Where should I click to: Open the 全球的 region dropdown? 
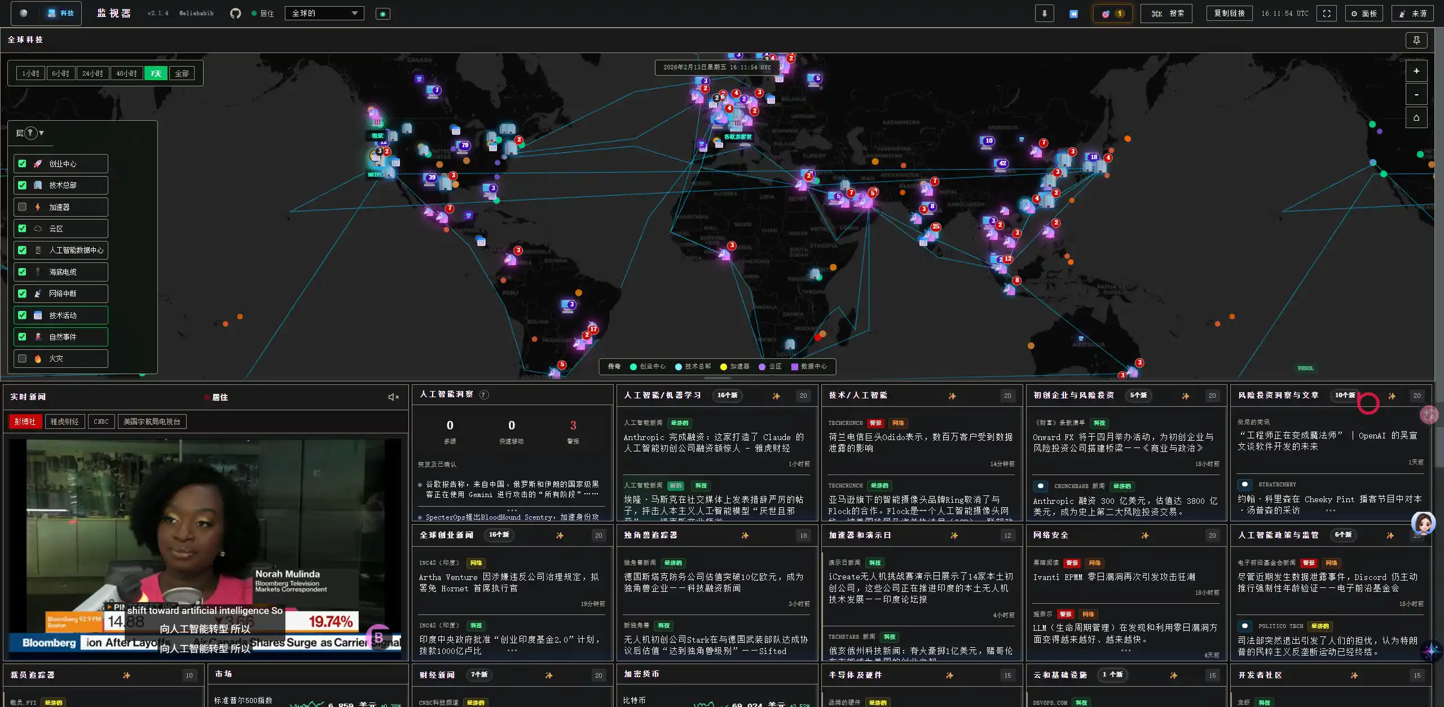coord(324,14)
